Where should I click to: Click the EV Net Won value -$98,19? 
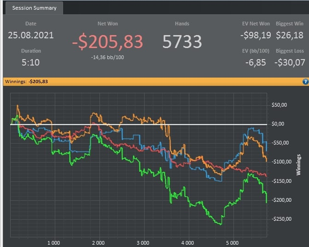pyautogui.click(x=256, y=36)
